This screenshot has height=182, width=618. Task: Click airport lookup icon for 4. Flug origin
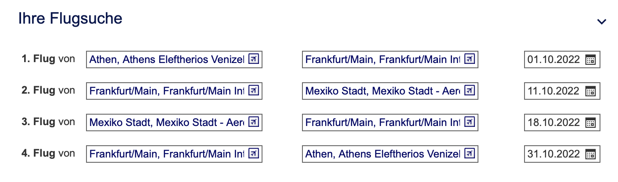[x=254, y=154]
